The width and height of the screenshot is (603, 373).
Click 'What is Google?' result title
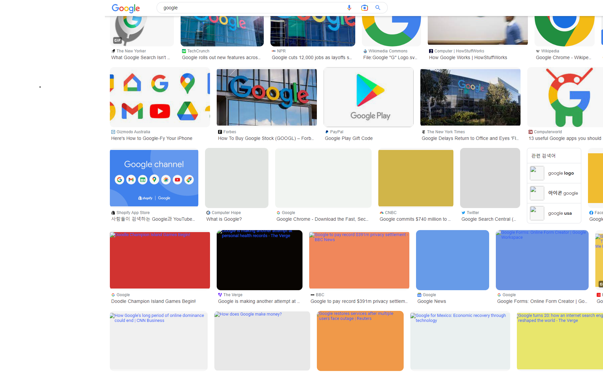(x=224, y=219)
